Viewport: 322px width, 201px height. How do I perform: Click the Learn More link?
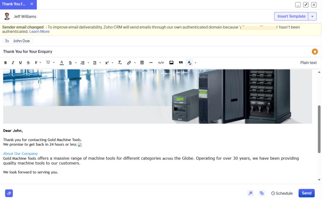point(39,32)
